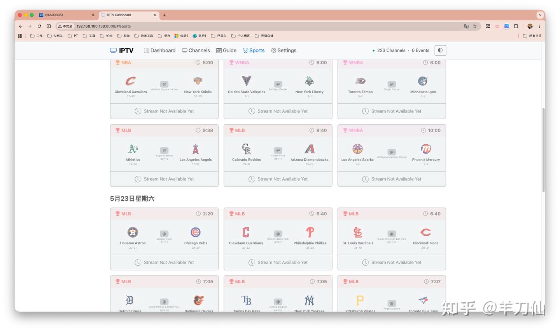Click the Los Angeles Sparks logo
Viewport: 560px width, 331px height.
tap(357, 149)
